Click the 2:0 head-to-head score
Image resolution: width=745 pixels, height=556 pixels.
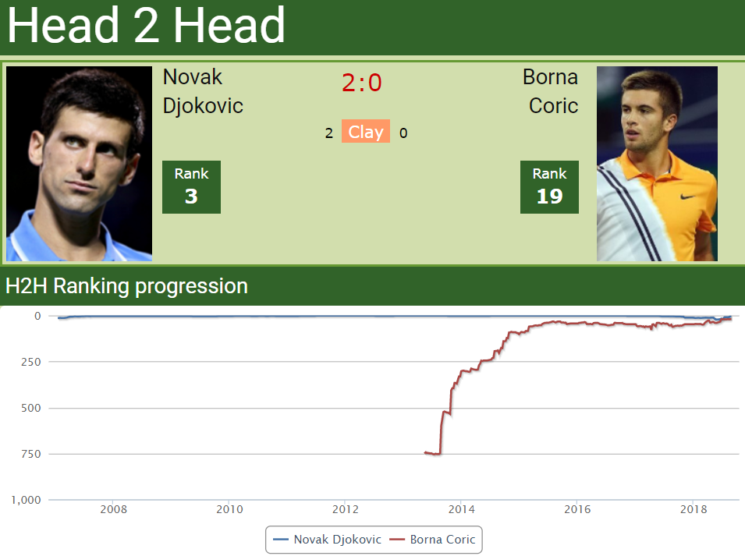[361, 82]
